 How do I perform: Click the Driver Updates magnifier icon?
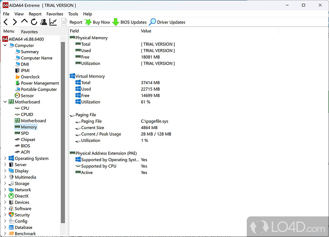coord(153,22)
